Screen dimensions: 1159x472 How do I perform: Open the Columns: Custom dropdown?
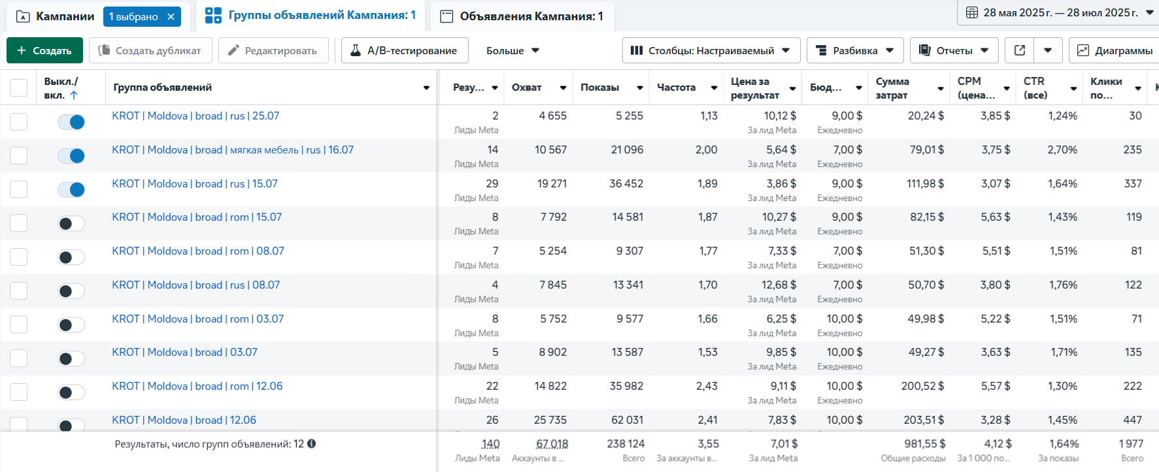point(711,50)
